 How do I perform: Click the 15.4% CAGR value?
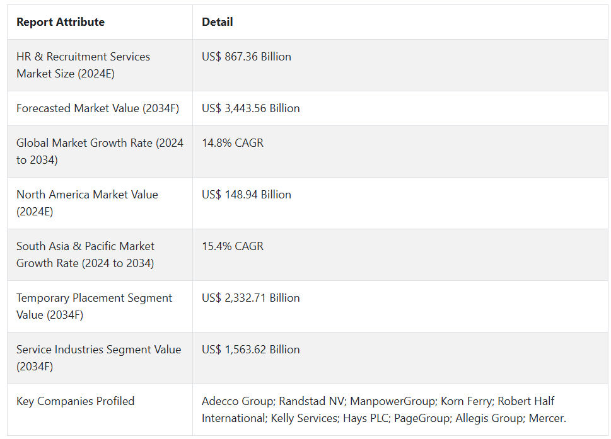click(x=233, y=246)
